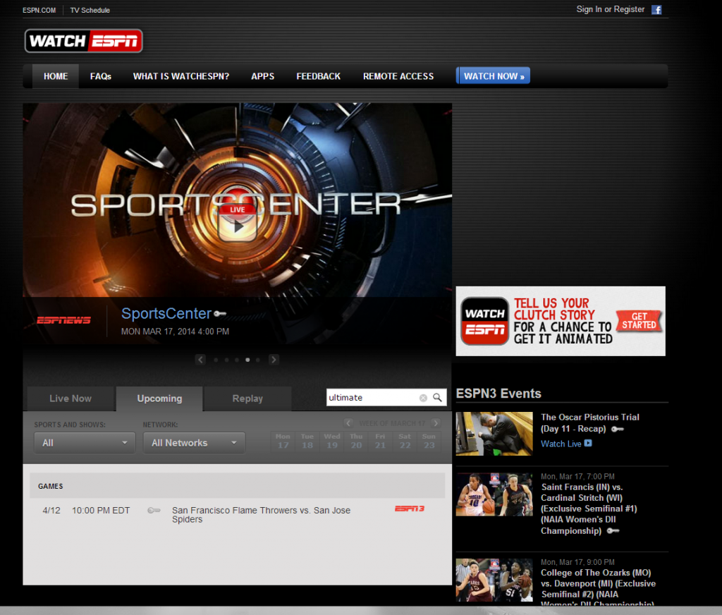Select Tue 18 in week calendar
The width and height of the screenshot is (722, 615).
307,441
